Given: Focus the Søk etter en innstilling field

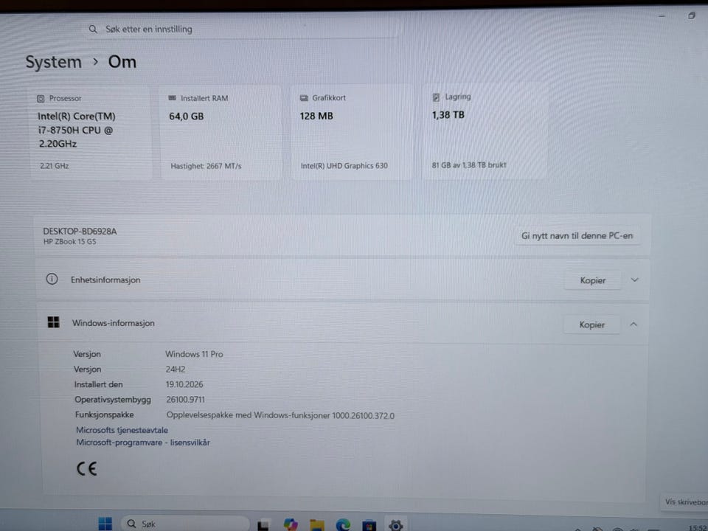Looking at the screenshot, I should (x=242, y=29).
